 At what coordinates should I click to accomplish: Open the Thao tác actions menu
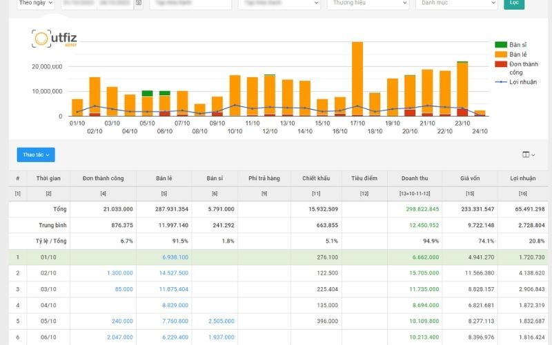point(36,155)
